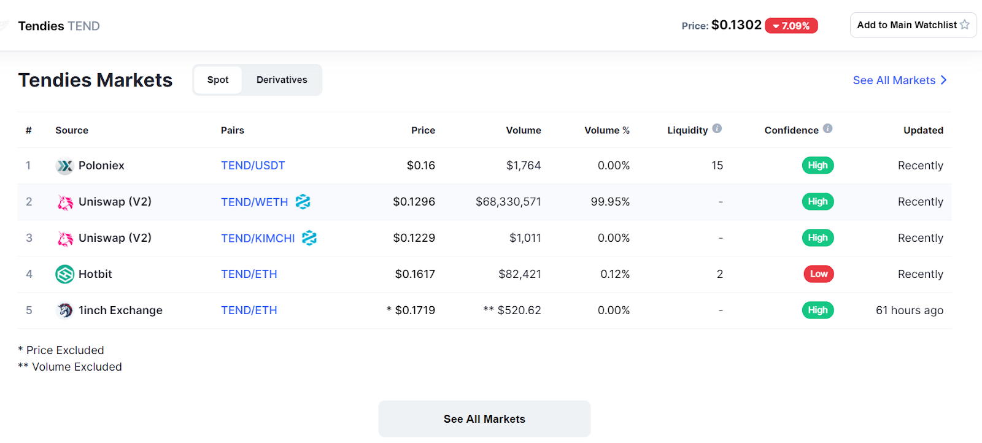Click the $1,764 Poloniex volume

coord(524,166)
